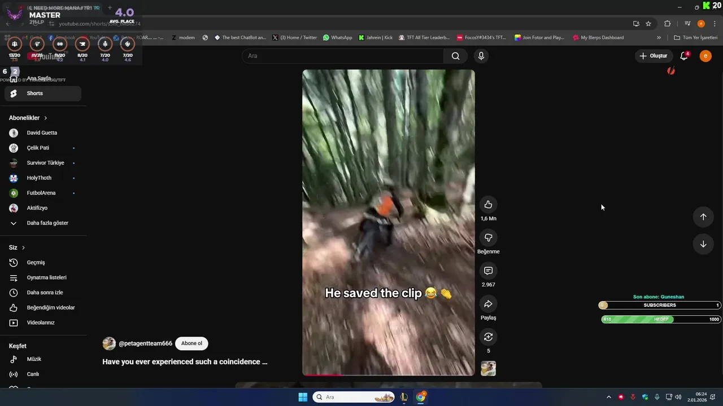
Task: Start voice search with the microphone icon
Action: (481, 56)
